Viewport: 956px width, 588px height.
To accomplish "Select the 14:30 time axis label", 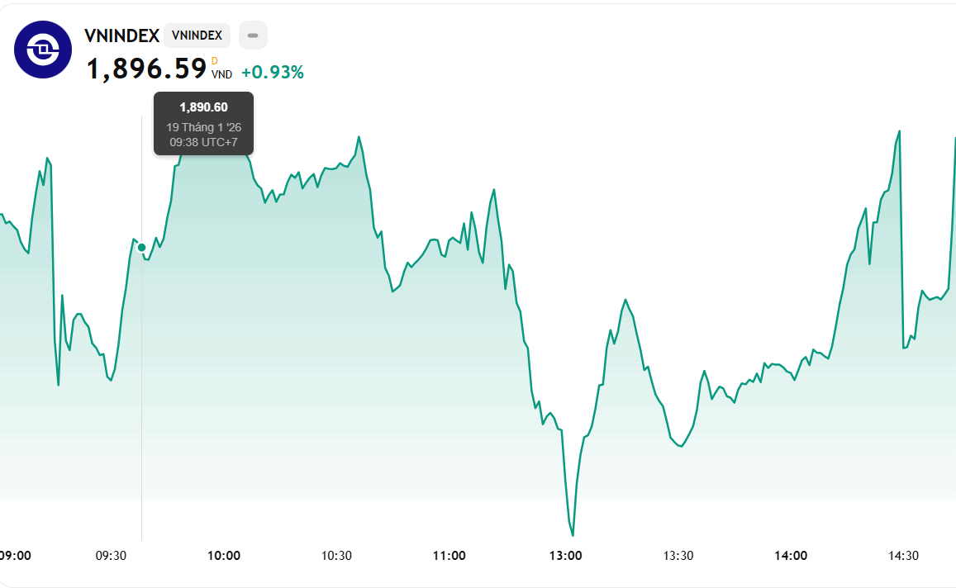I will (903, 556).
